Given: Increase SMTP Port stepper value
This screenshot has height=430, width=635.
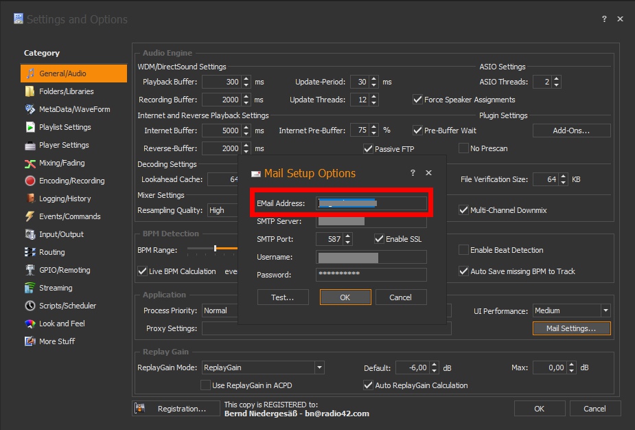Looking at the screenshot, I should click(x=347, y=236).
